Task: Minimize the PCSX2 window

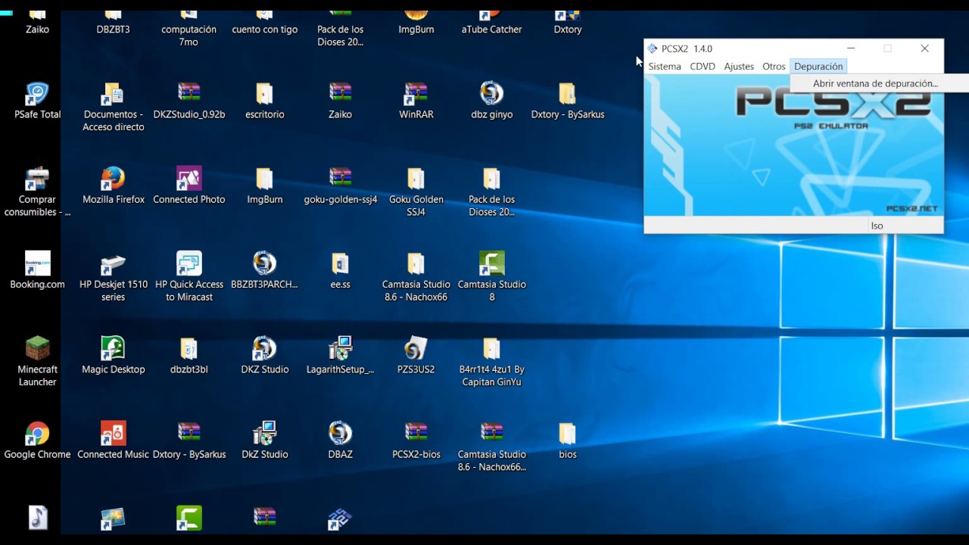Action: pyautogui.click(x=851, y=48)
